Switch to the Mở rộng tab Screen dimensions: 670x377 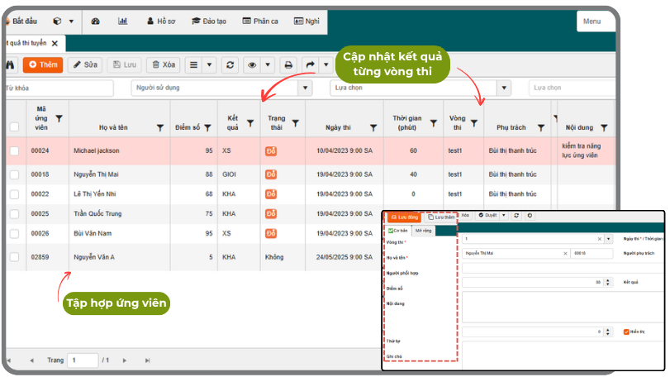pyautogui.click(x=424, y=231)
